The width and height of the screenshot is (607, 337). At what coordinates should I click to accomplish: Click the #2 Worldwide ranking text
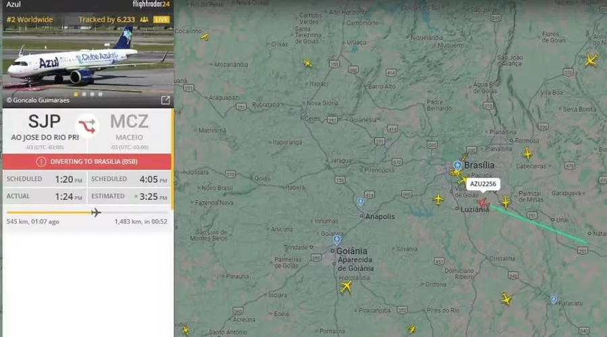pos(30,20)
